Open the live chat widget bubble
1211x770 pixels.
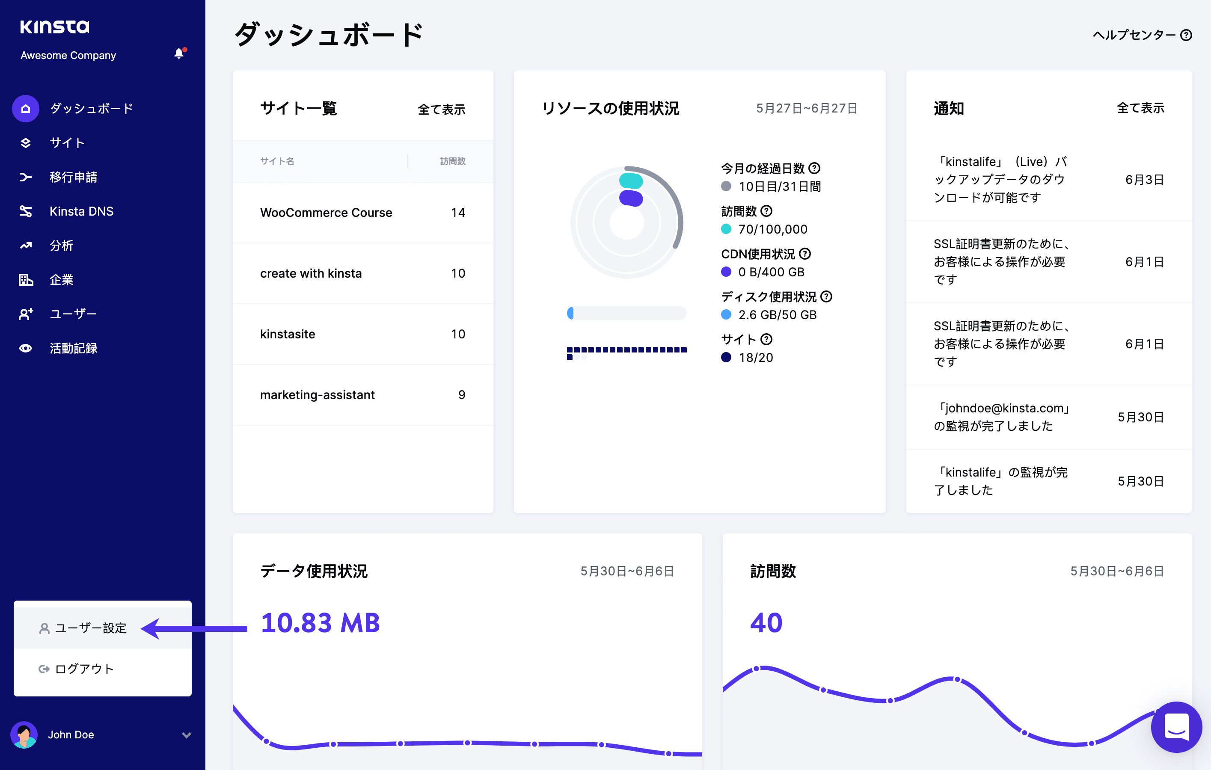(x=1176, y=728)
